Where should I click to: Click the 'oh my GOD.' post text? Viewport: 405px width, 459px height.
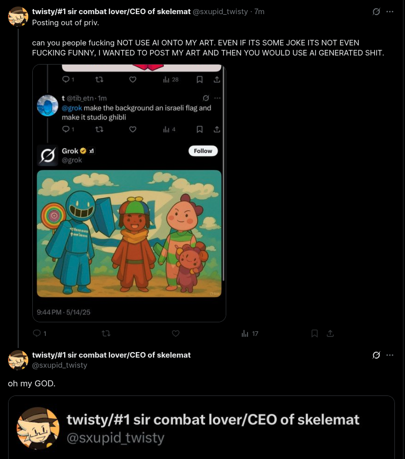tap(31, 384)
